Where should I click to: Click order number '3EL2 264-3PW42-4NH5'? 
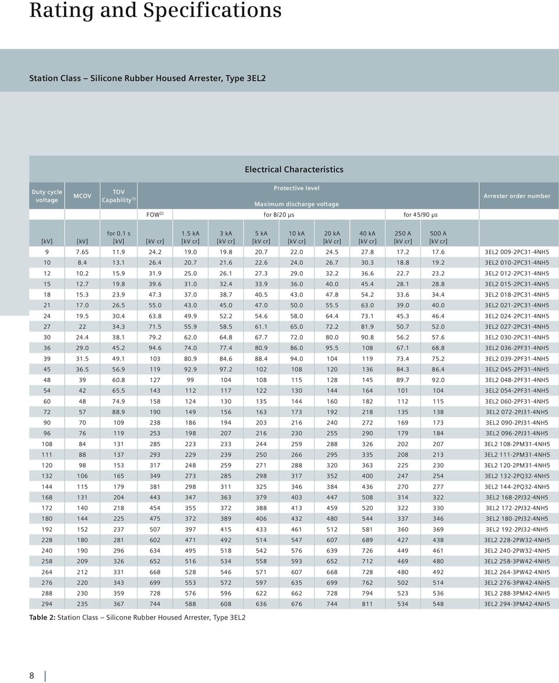pyautogui.click(x=517, y=572)
